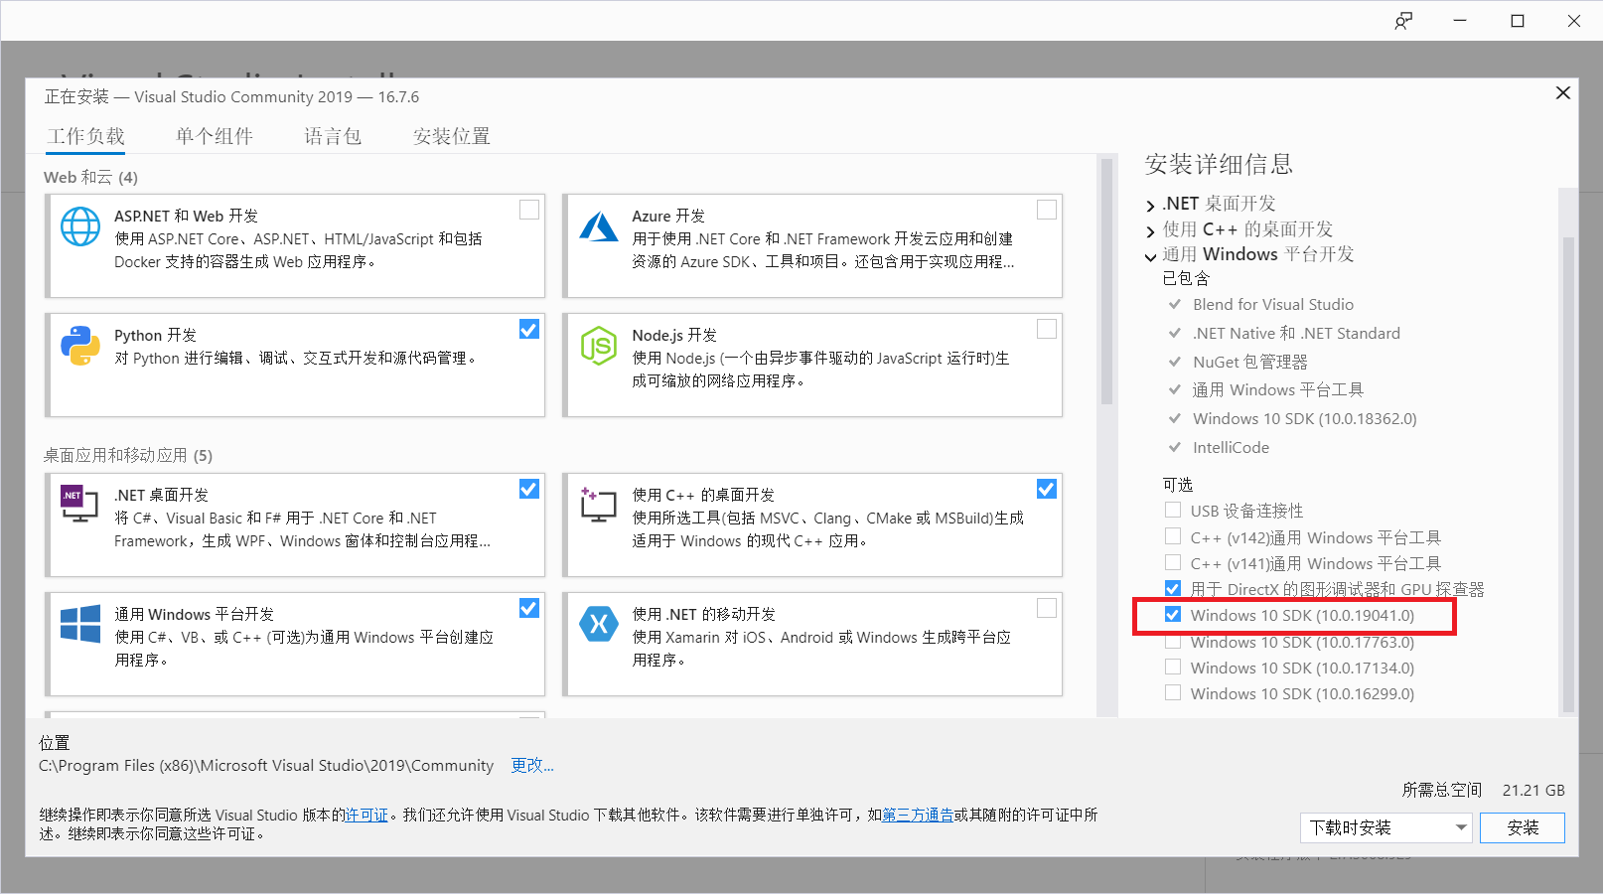Click the ASP.NET and Web globe icon
This screenshot has width=1603, height=894.
[80, 226]
